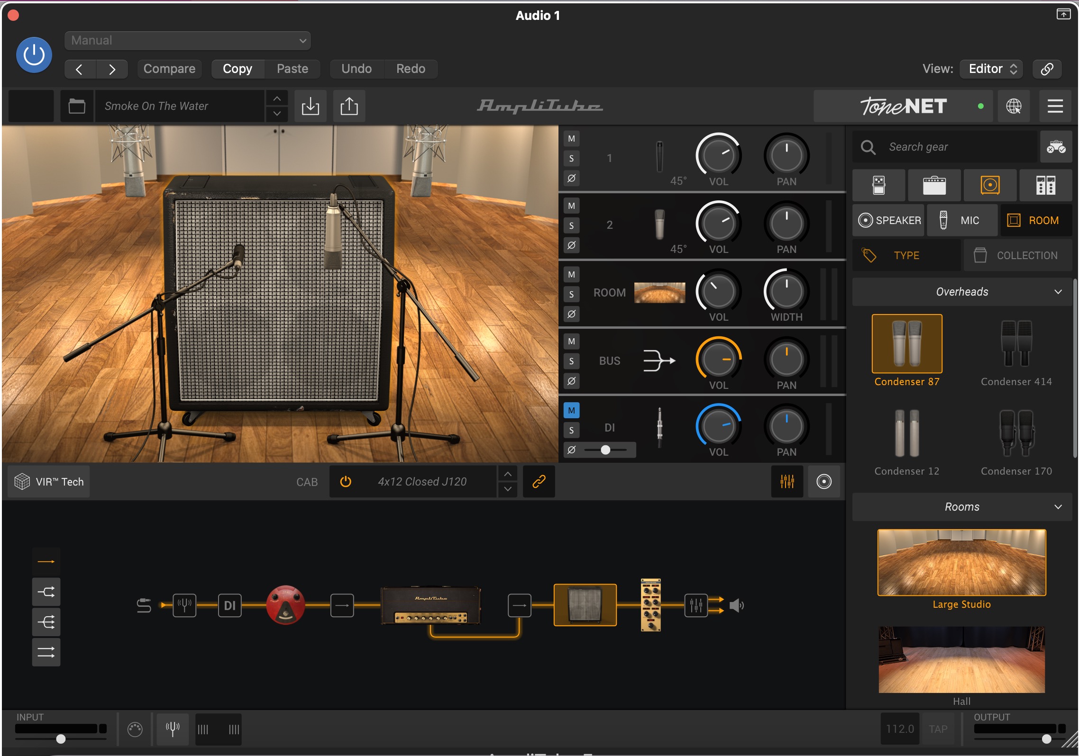Screen dimensions: 1079x756
Task: Select the cabinet gear category icon
Action: [990, 185]
